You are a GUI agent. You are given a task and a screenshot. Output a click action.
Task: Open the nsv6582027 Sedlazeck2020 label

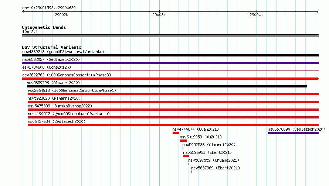(51, 59)
